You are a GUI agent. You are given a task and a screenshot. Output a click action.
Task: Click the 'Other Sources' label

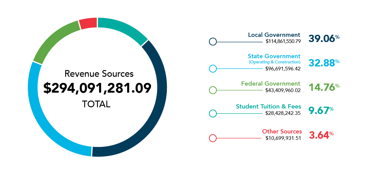pyautogui.click(x=282, y=131)
